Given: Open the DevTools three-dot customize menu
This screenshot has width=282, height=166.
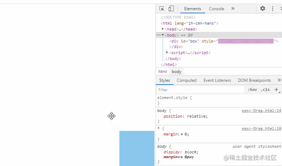Looking at the screenshot, I should coord(273,8).
